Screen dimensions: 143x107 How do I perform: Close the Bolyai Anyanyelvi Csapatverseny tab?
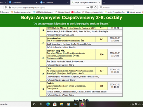[99, 3]
